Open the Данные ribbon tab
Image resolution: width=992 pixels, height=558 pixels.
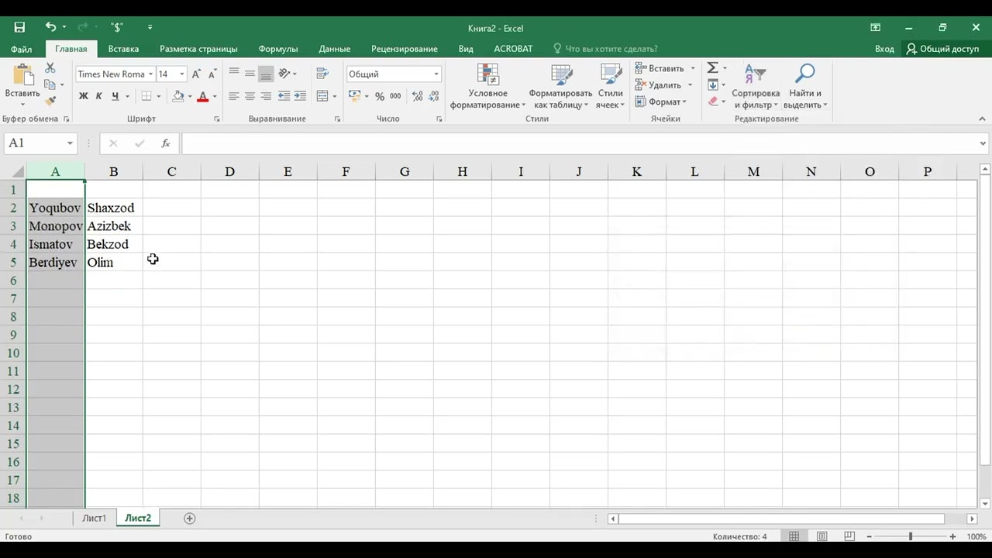pyautogui.click(x=335, y=49)
